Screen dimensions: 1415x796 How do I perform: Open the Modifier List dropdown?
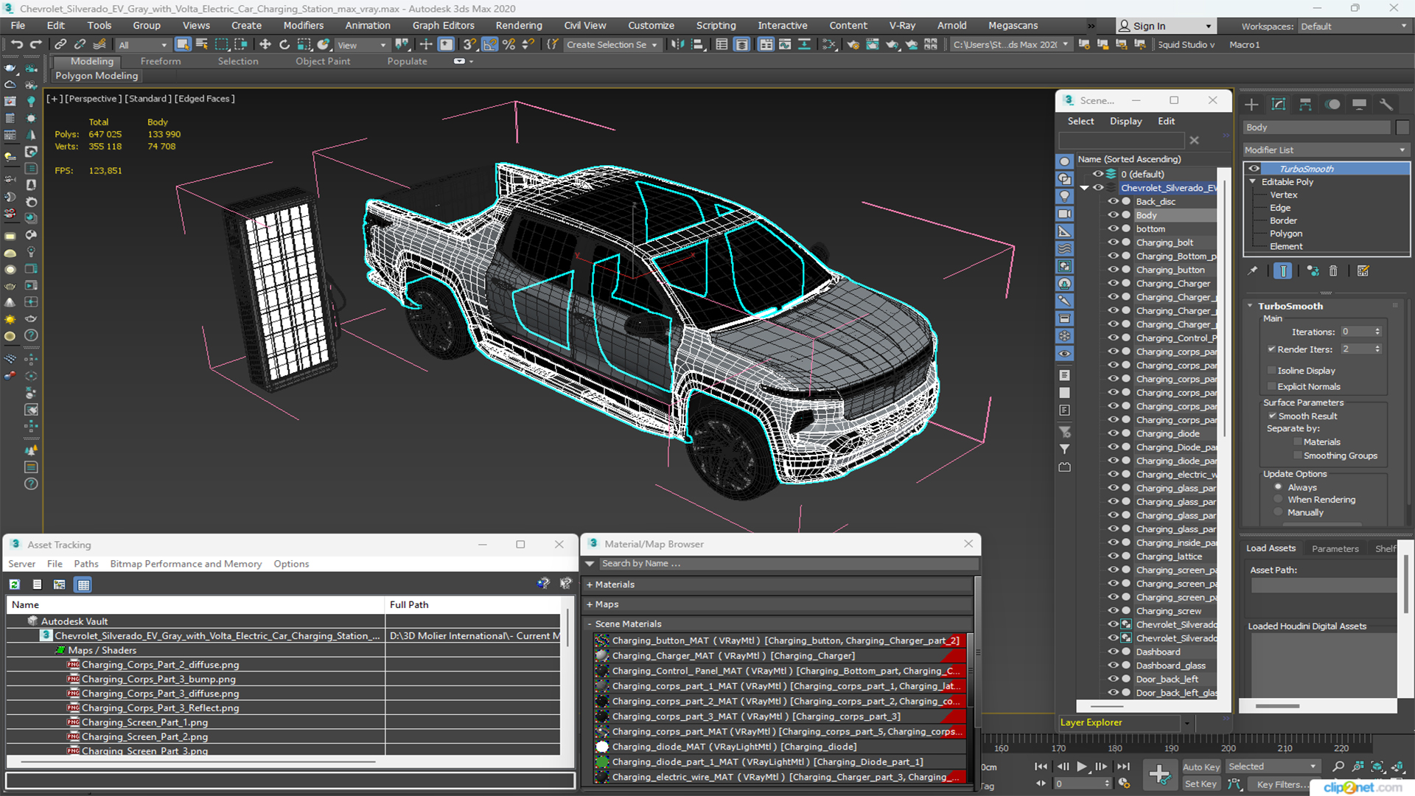point(1326,150)
